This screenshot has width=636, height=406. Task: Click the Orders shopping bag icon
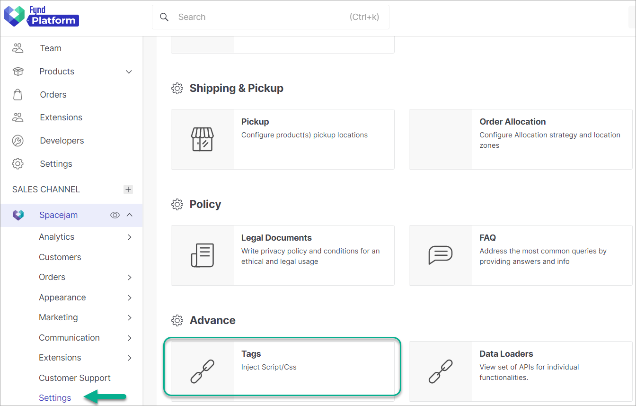pos(18,95)
